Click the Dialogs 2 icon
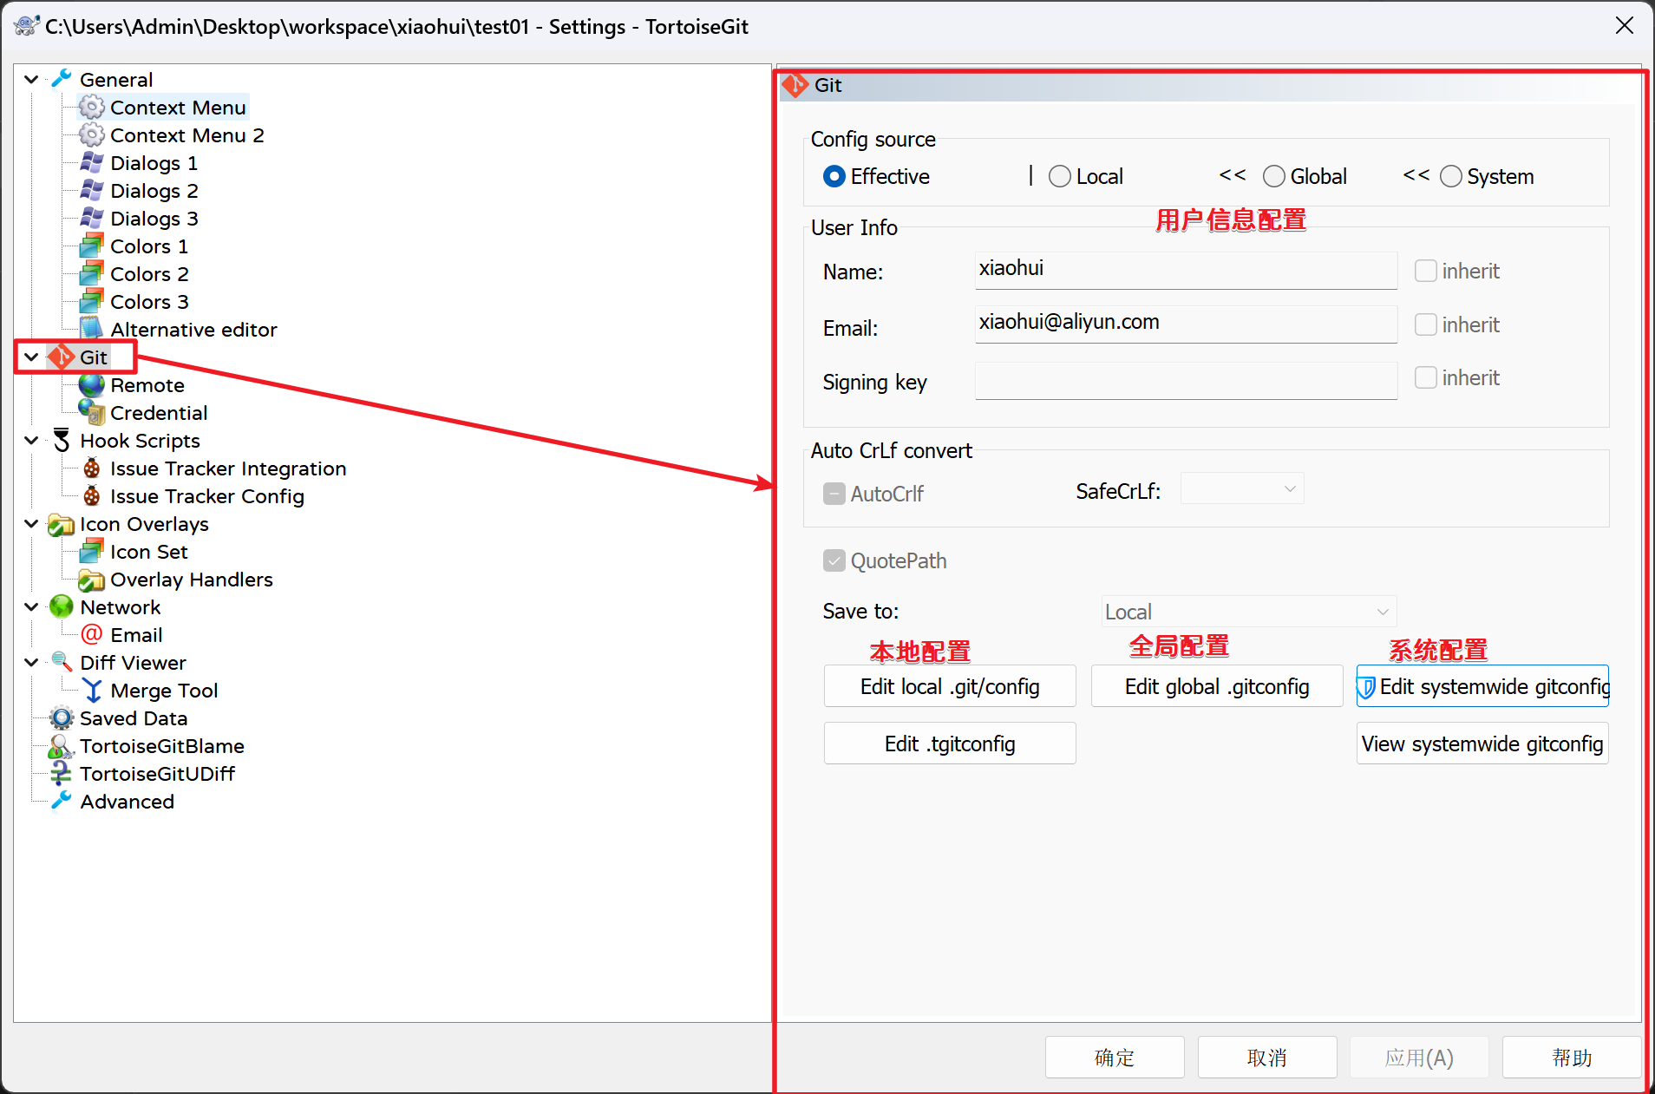This screenshot has height=1094, width=1655. click(91, 190)
